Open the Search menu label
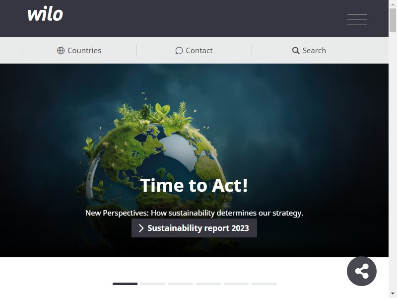The image size is (397, 298). pos(314,51)
